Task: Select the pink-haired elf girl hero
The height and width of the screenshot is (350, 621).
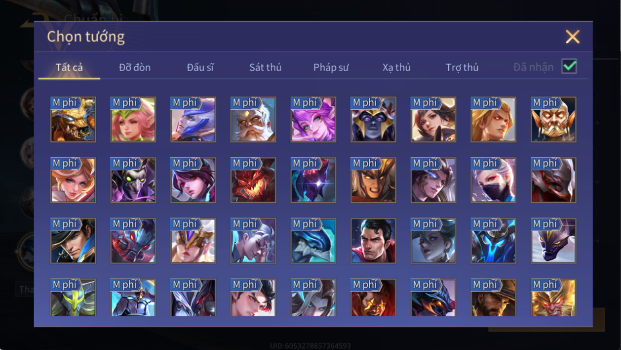Action: point(133,119)
